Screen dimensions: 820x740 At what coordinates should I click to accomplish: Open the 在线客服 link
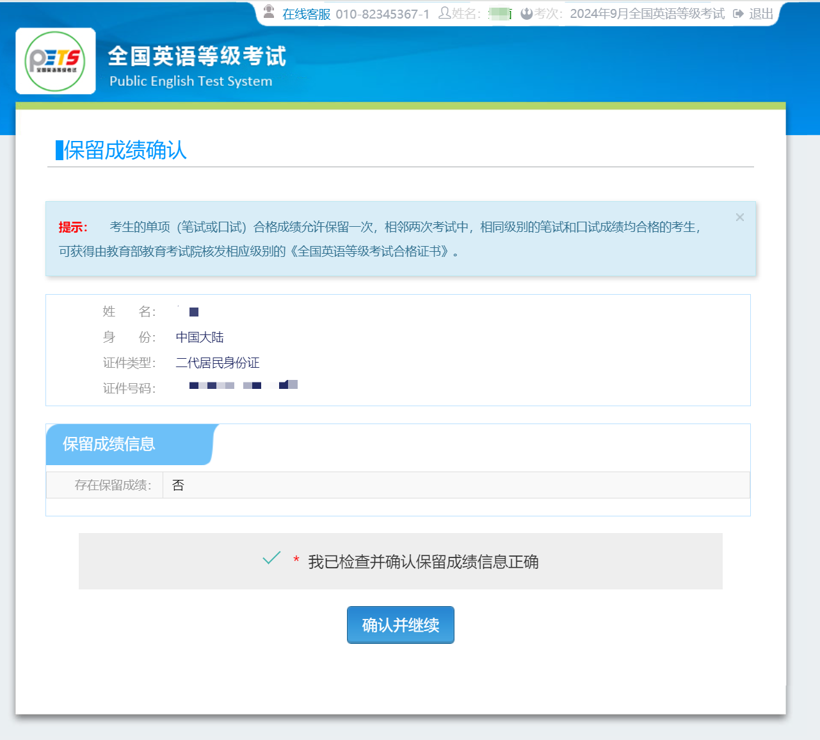306,14
